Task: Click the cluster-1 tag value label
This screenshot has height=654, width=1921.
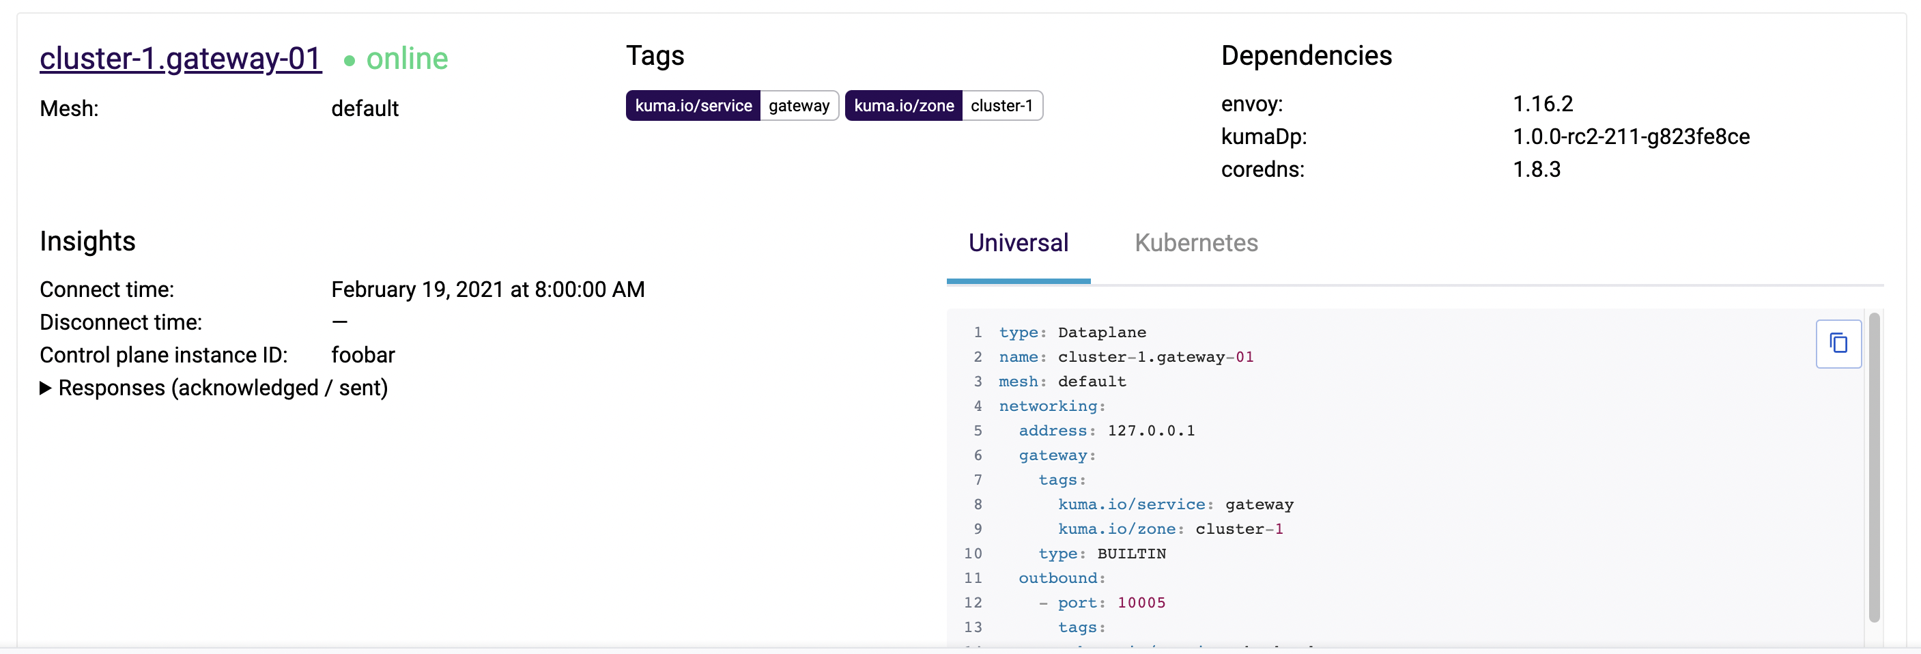Action: [x=1002, y=105]
